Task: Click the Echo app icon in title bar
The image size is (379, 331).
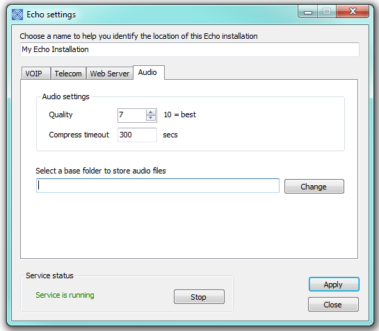Action: 17,15
